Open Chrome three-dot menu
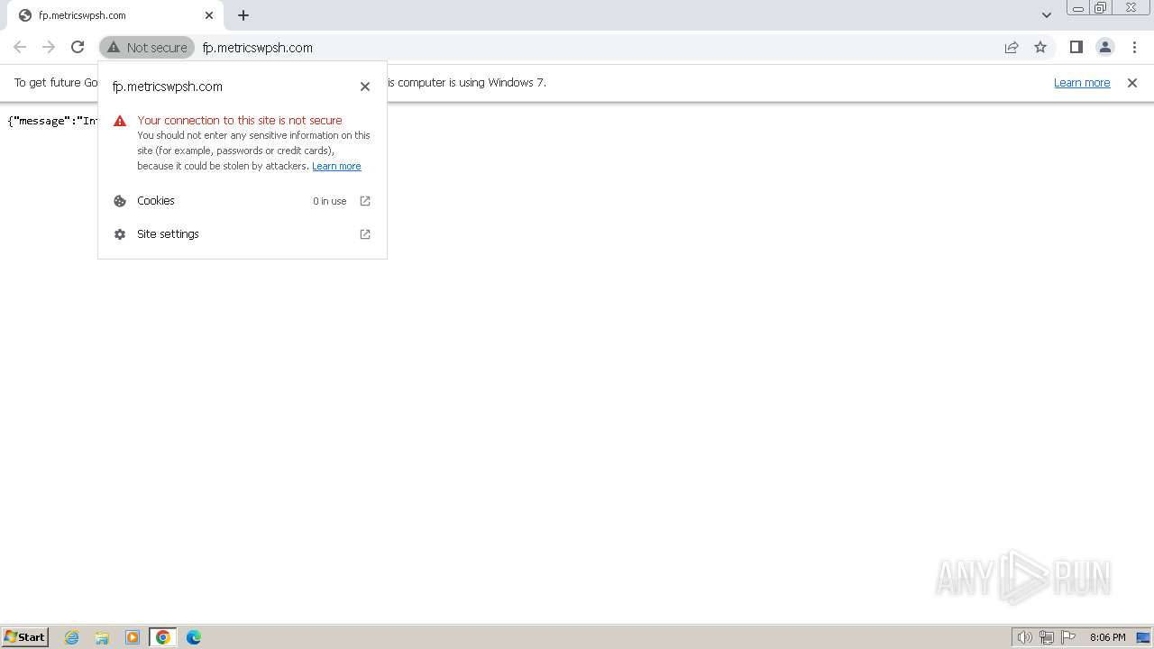 coord(1134,47)
